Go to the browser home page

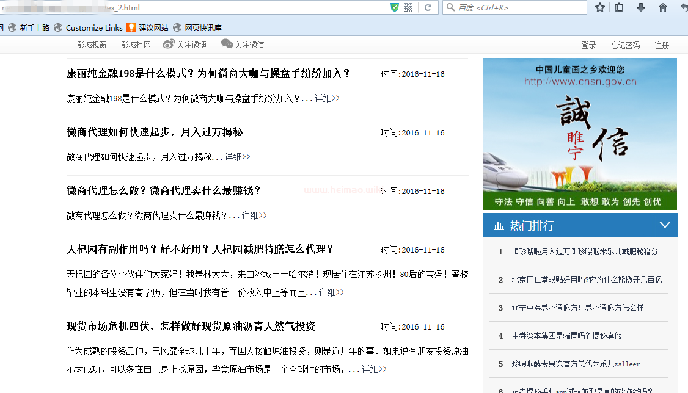pos(663,7)
